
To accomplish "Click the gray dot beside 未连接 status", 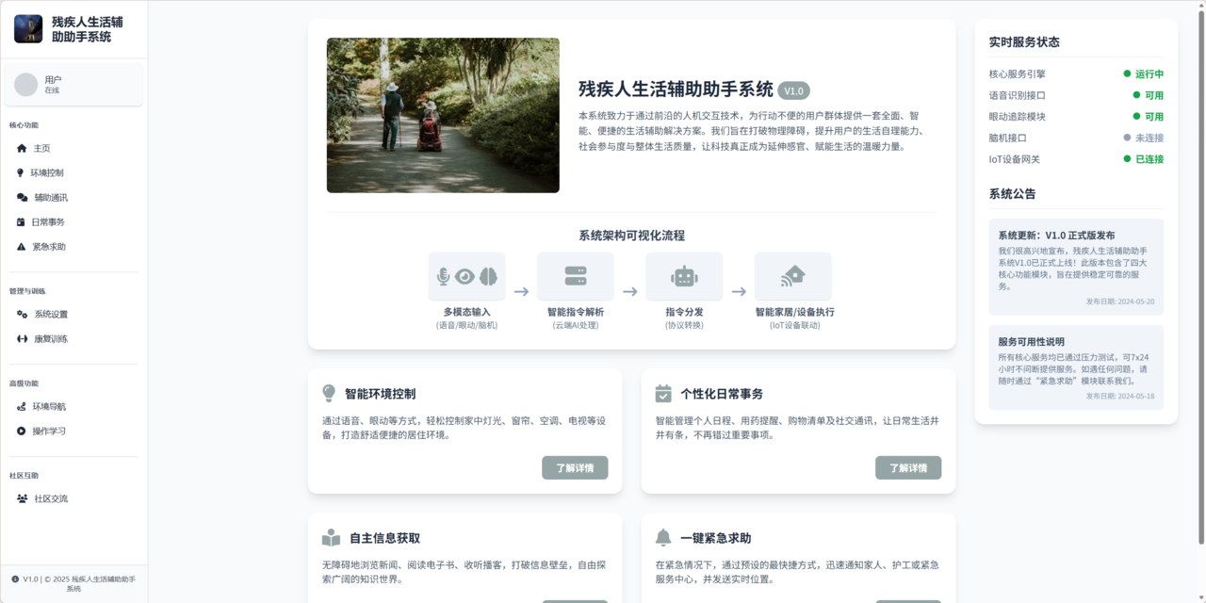I will coord(1127,138).
